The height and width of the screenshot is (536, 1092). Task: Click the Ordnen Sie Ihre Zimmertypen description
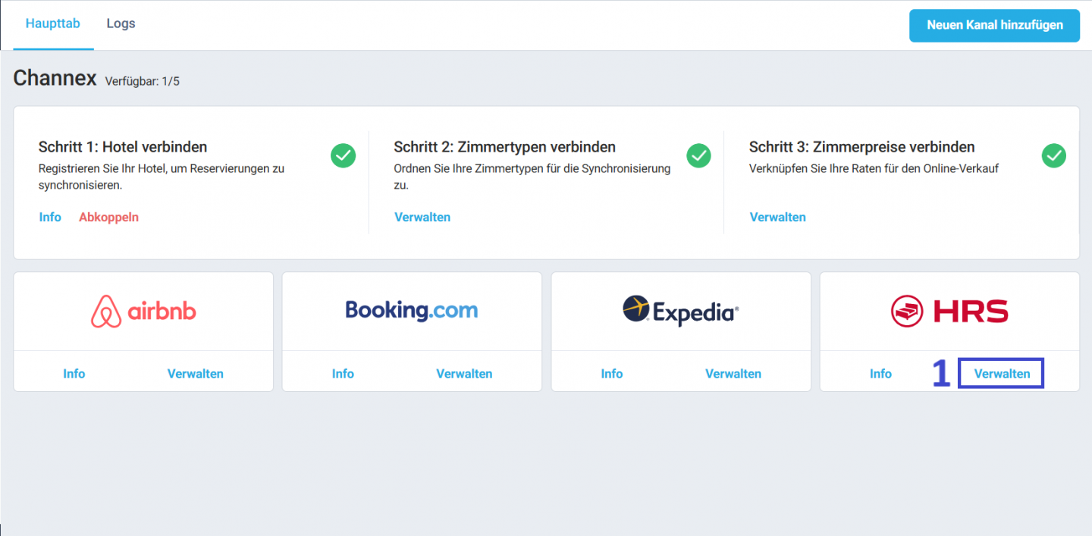pyautogui.click(x=532, y=177)
